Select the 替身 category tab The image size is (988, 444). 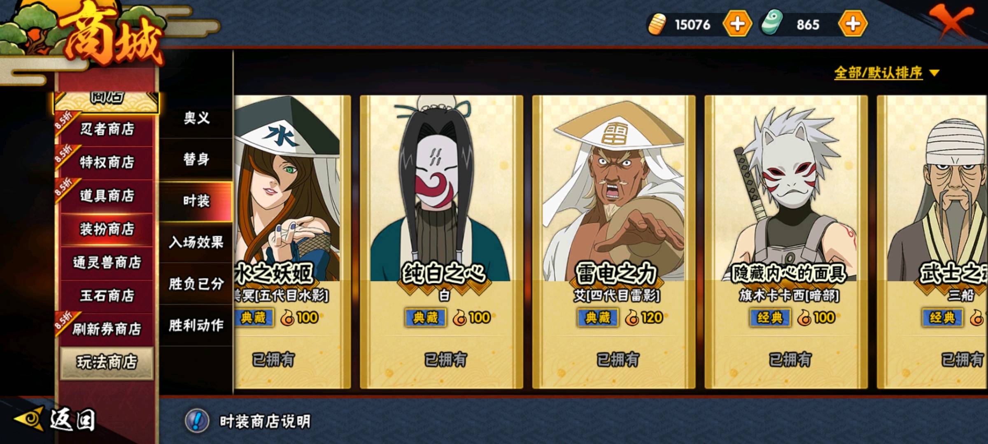click(196, 159)
